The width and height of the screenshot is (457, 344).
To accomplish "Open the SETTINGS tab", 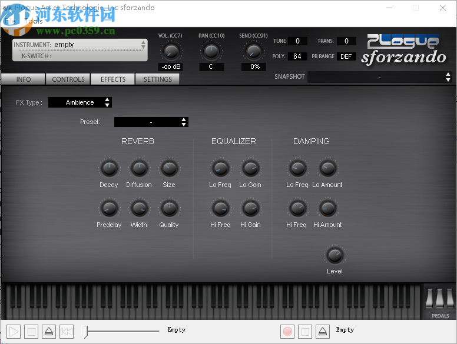I will (x=158, y=79).
